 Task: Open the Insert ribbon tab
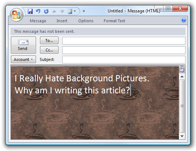tap(62, 21)
